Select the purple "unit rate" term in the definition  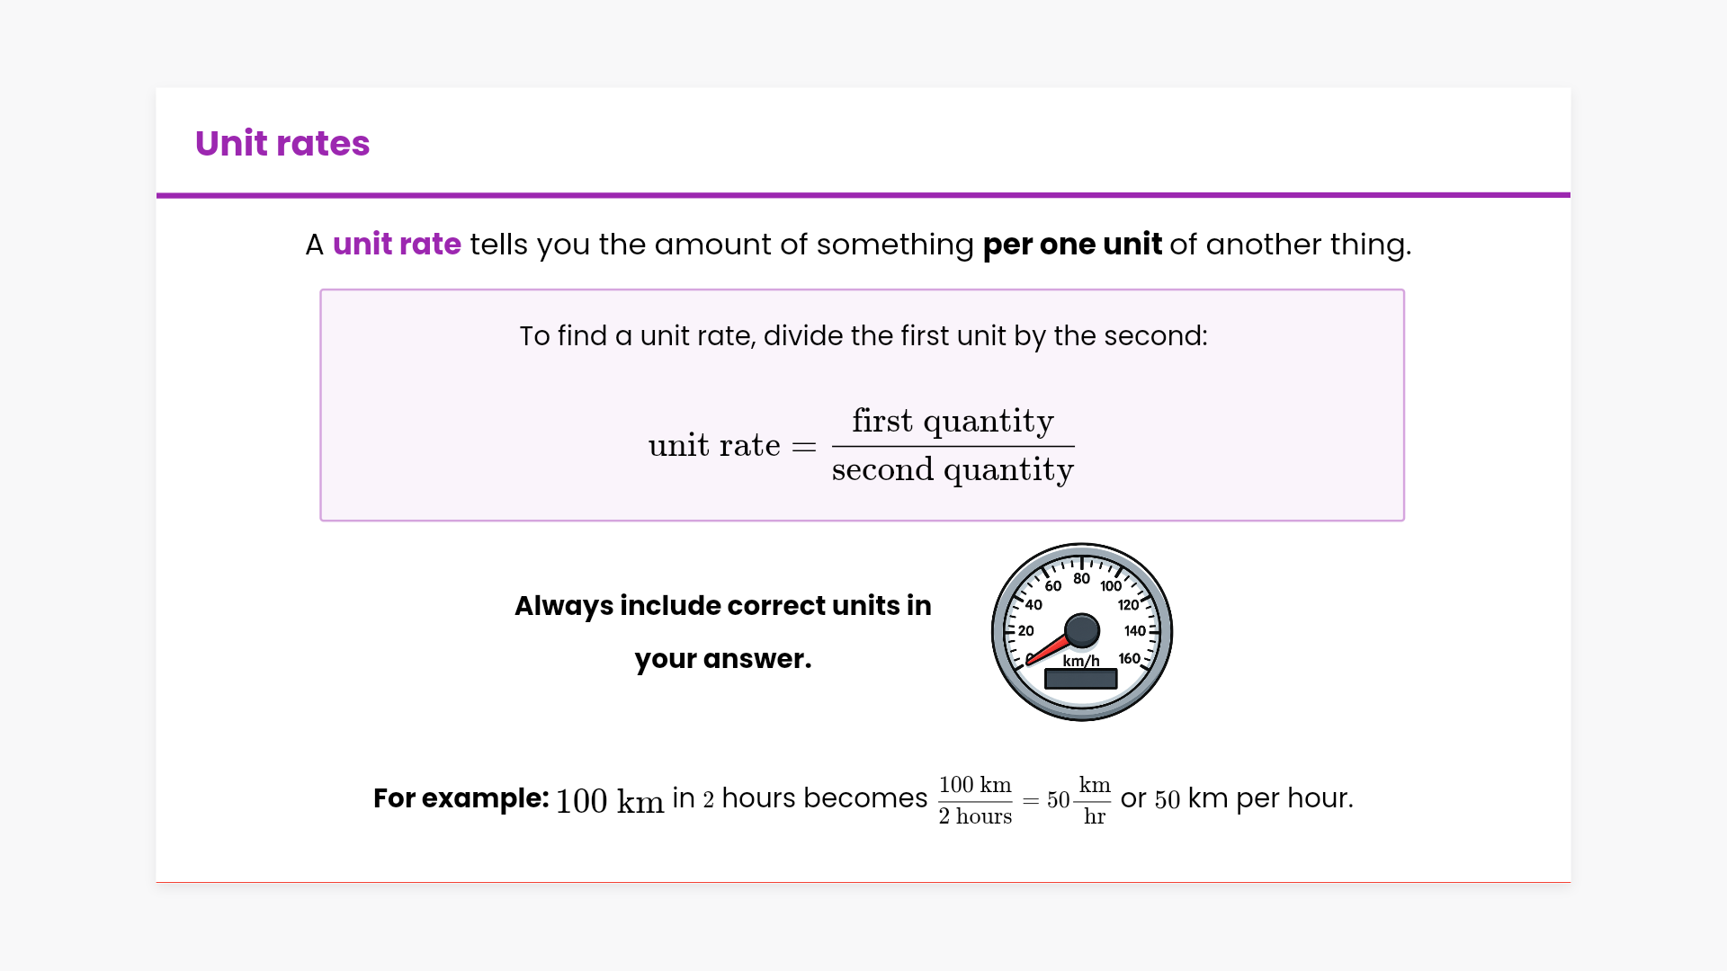[x=397, y=245]
